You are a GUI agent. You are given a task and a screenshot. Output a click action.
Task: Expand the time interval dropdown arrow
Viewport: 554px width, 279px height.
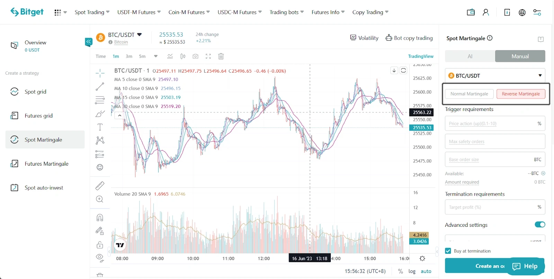[156, 56]
